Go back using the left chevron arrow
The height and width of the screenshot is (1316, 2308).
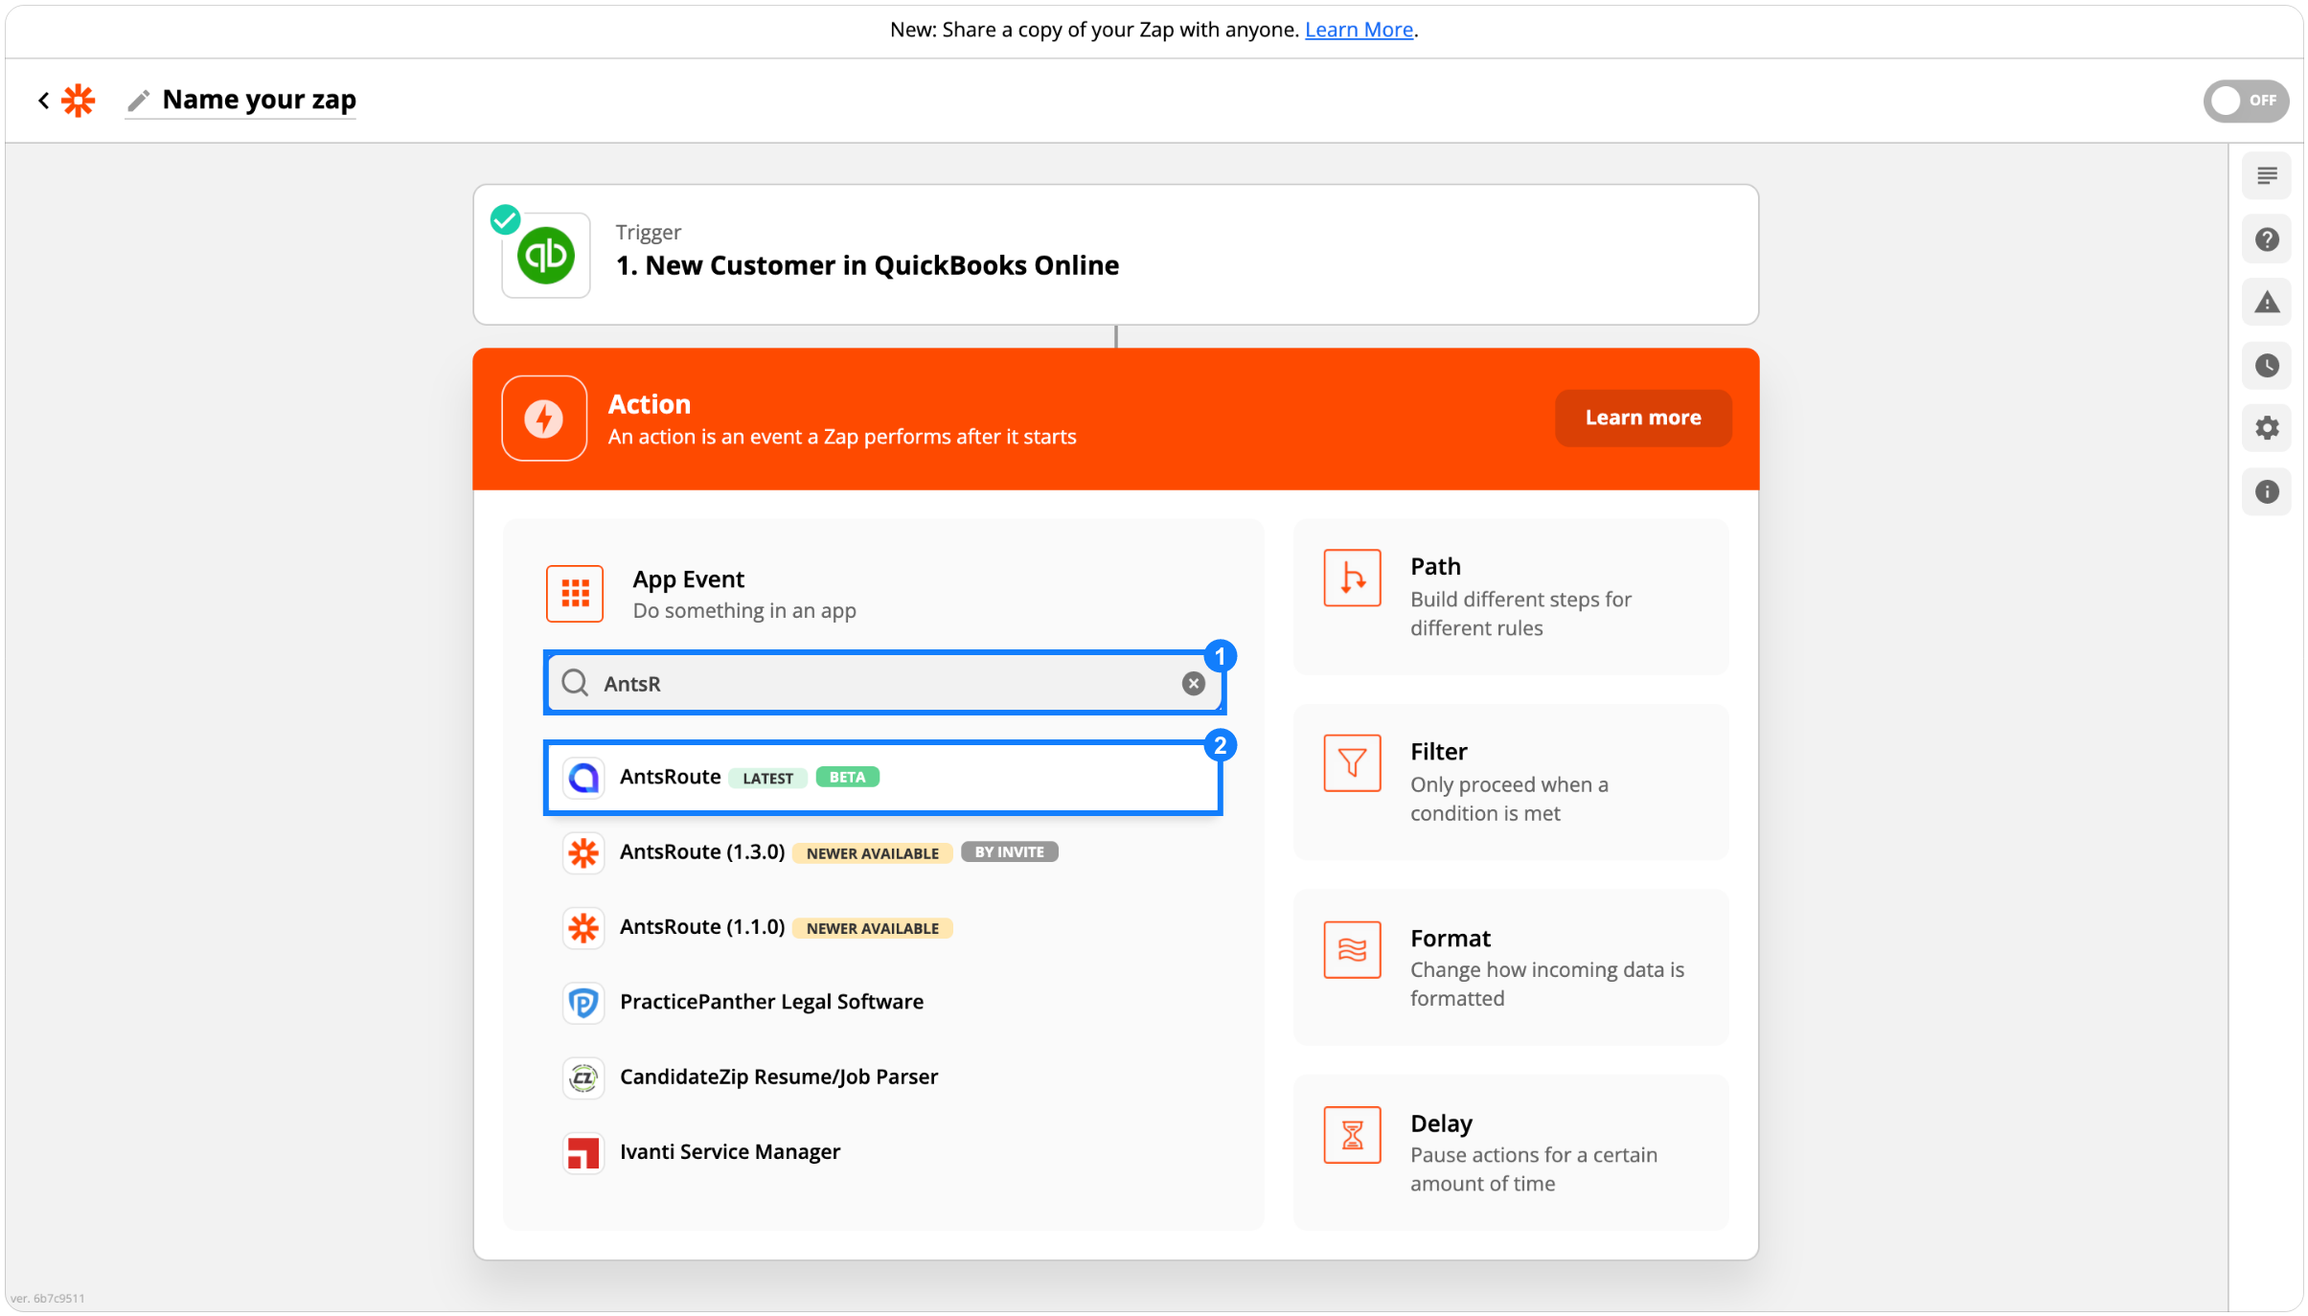tap(43, 101)
